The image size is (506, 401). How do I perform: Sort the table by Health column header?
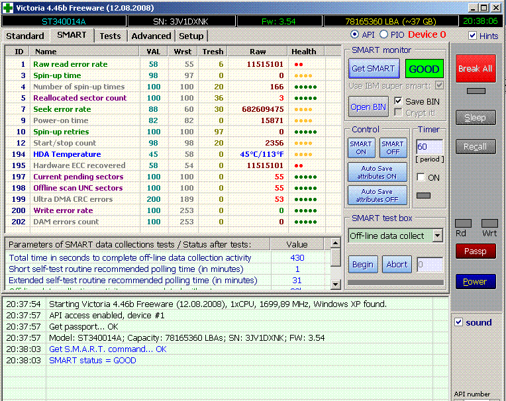click(x=304, y=52)
